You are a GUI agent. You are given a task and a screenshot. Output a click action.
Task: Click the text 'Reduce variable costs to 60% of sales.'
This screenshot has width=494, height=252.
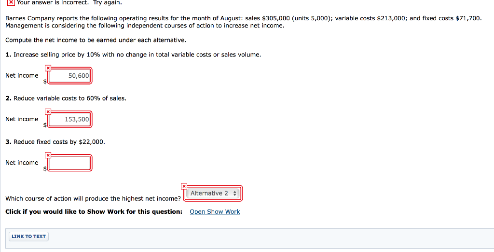point(70,98)
